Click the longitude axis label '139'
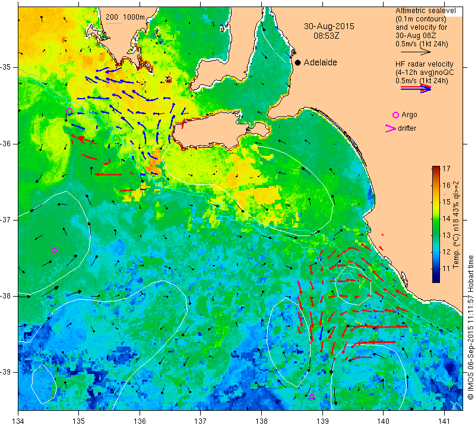The height and width of the screenshot is (428, 475). 322,421
